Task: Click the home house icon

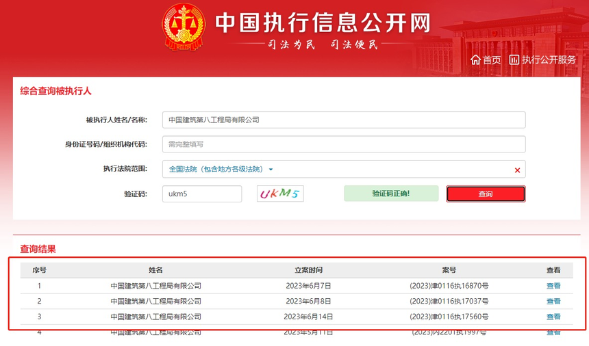Action: coord(475,59)
